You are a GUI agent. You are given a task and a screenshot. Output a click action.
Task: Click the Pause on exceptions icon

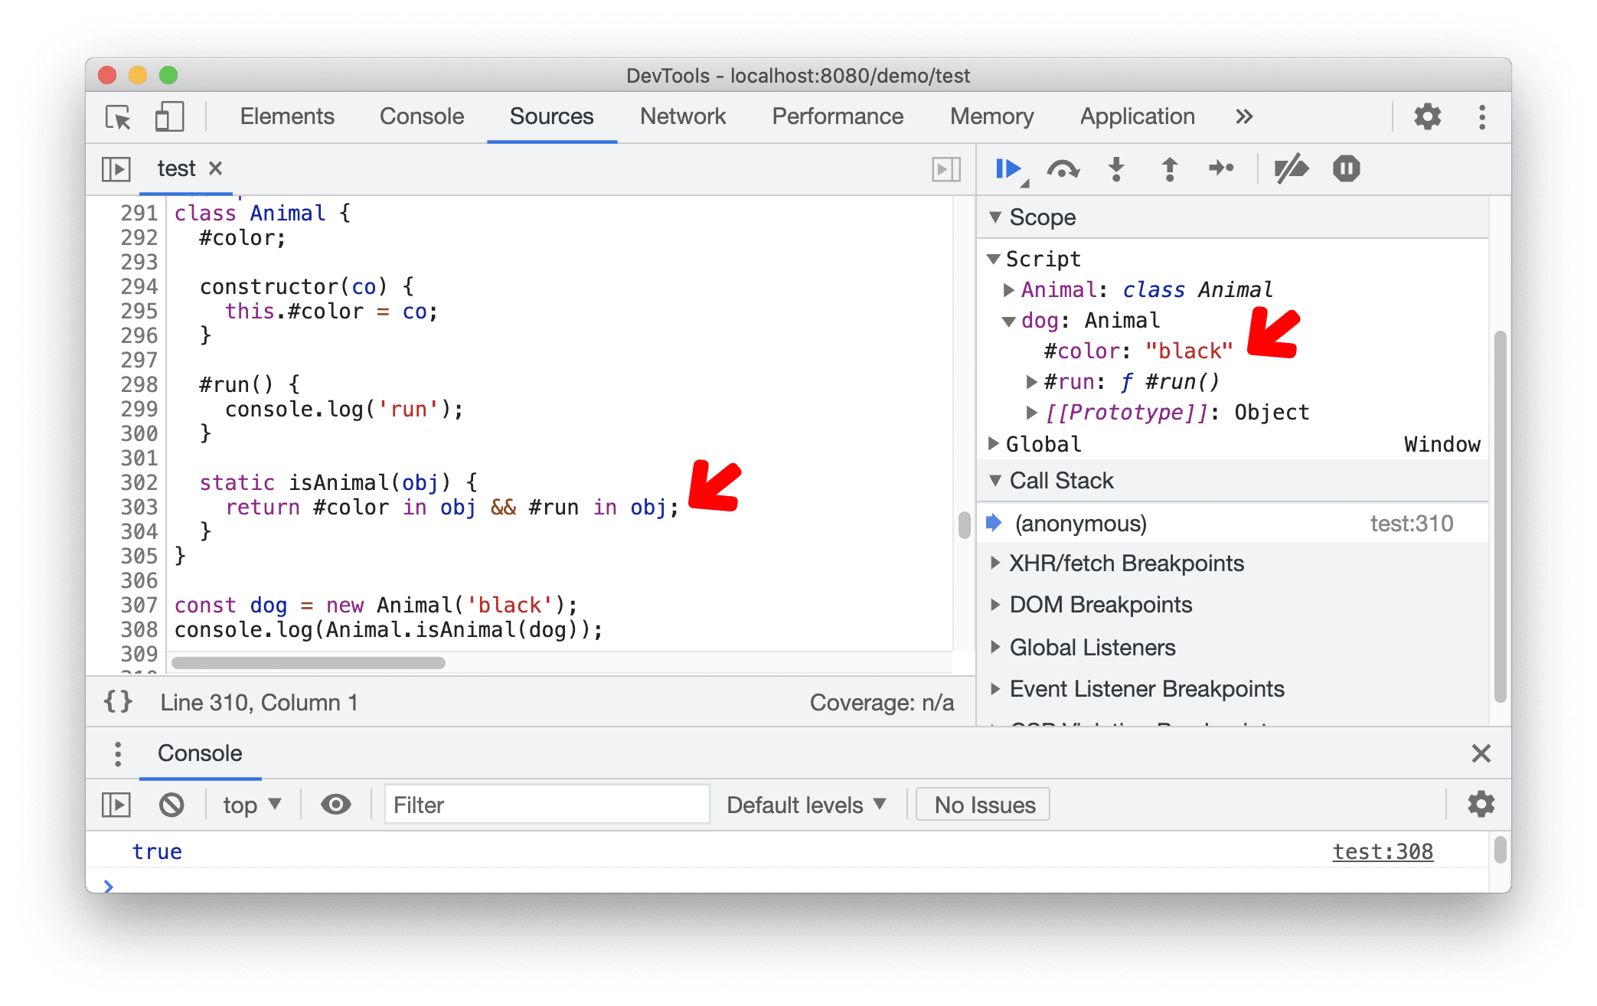click(1348, 168)
